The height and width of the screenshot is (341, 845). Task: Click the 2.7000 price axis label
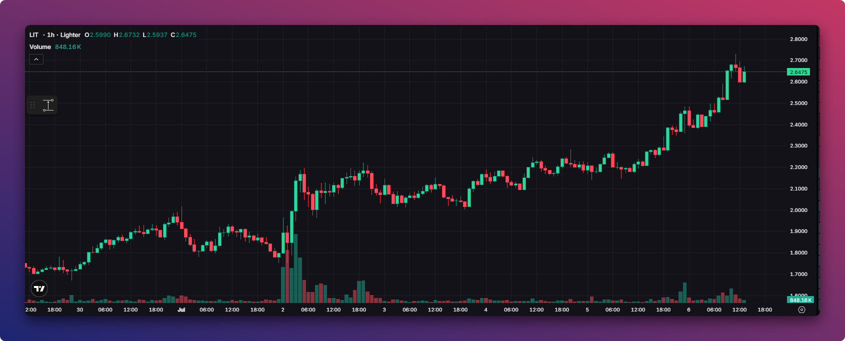pos(798,60)
